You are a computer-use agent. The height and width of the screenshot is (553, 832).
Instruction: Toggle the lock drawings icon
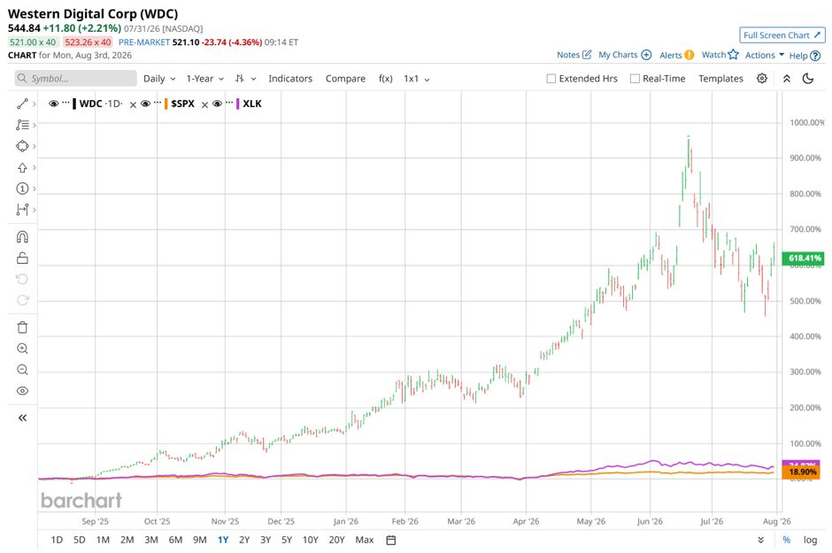[x=22, y=258]
